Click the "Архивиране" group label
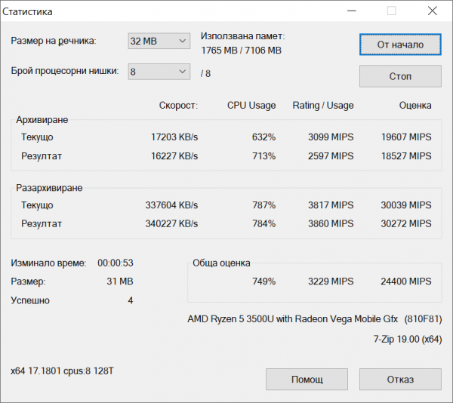Screen dimensions: 453x403 click(42, 120)
